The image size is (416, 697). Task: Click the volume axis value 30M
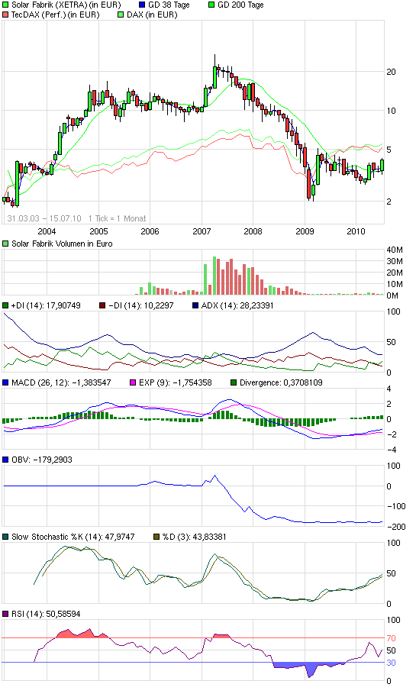pyautogui.click(x=395, y=261)
